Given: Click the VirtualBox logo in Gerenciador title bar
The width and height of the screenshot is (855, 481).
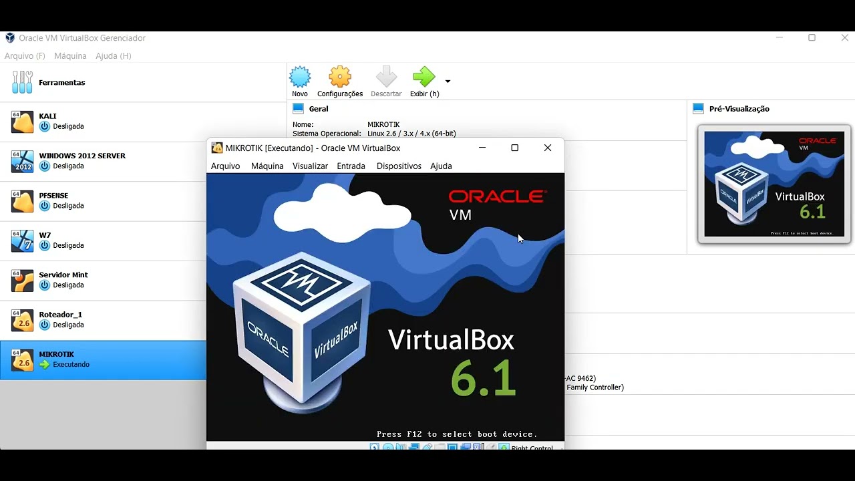Looking at the screenshot, I should 10,38.
